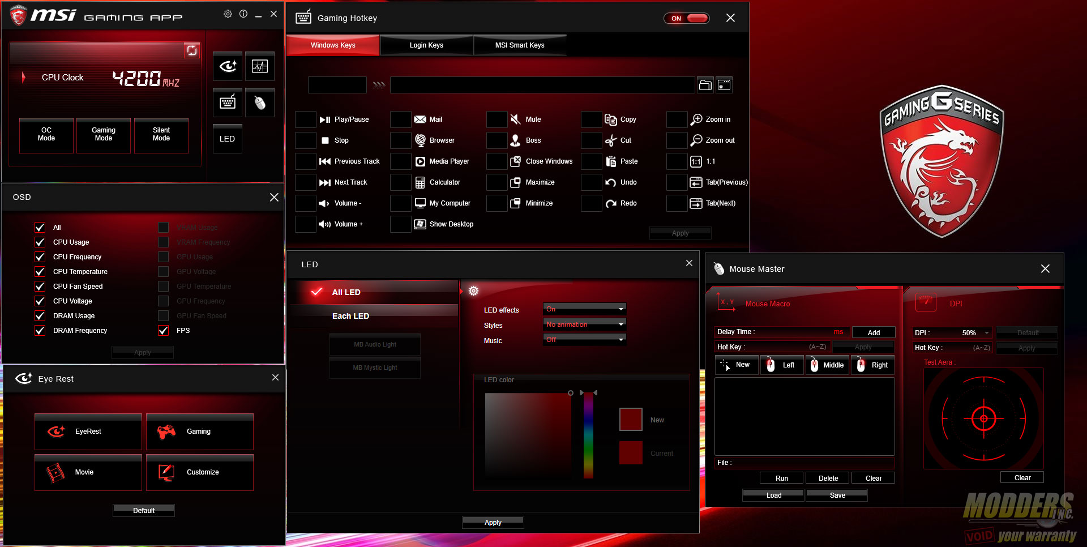The height and width of the screenshot is (547, 1087).
Task: Click the Undo arrow icon
Action: tap(610, 182)
